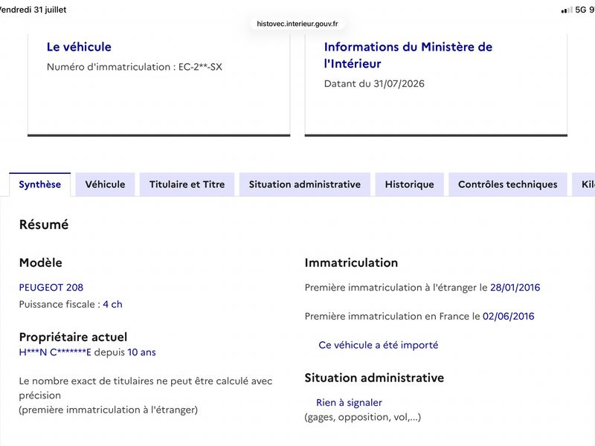The image size is (595, 446).
Task: Click the 'Rien à signaler' status
Action: [x=349, y=402]
